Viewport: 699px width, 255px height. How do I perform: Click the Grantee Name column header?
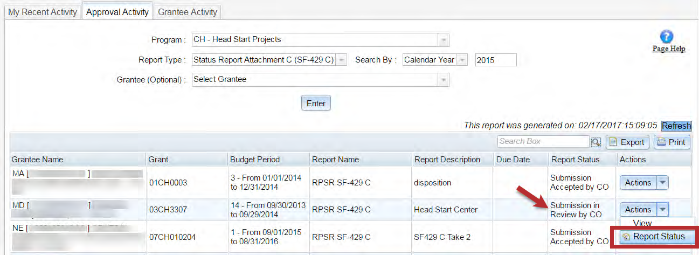coord(38,160)
